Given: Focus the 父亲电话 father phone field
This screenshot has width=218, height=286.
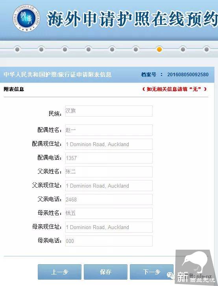Looking at the screenshot, I should point(109,199).
